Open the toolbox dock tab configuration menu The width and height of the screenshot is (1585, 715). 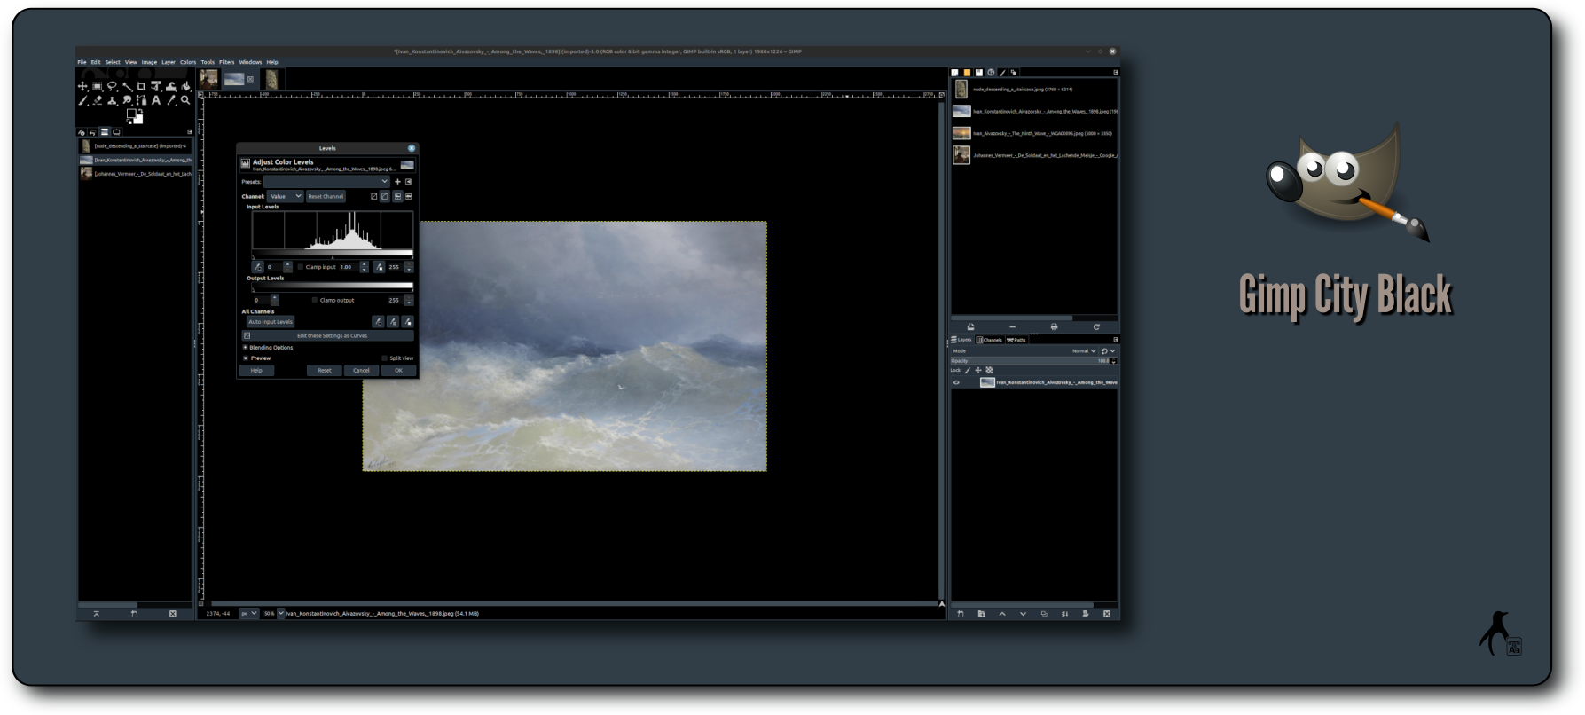[190, 132]
